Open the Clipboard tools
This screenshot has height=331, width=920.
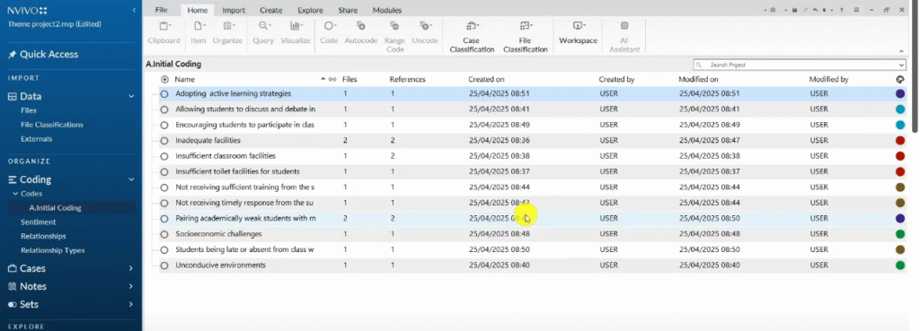click(x=164, y=33)
